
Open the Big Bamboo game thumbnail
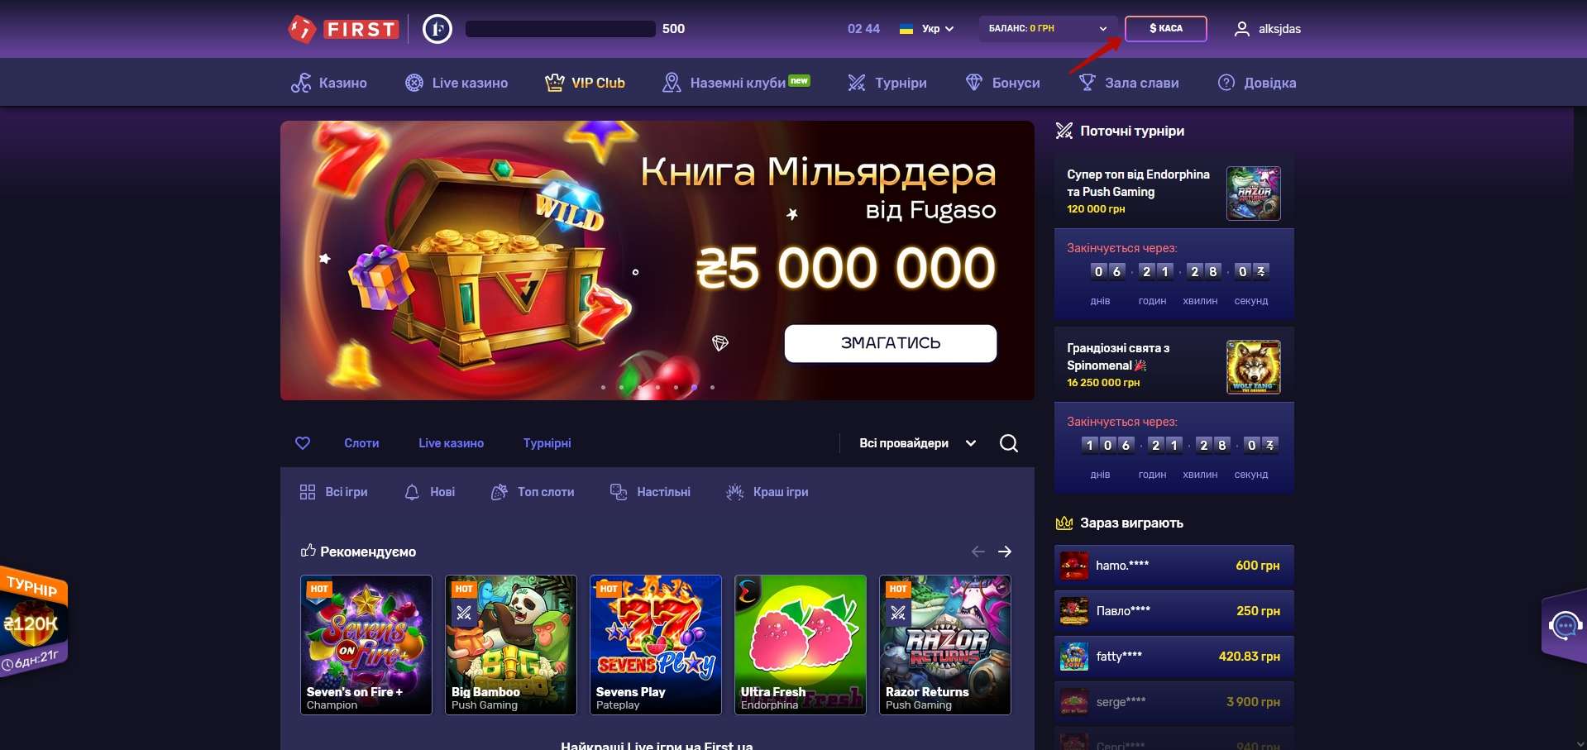click(511, 645)
